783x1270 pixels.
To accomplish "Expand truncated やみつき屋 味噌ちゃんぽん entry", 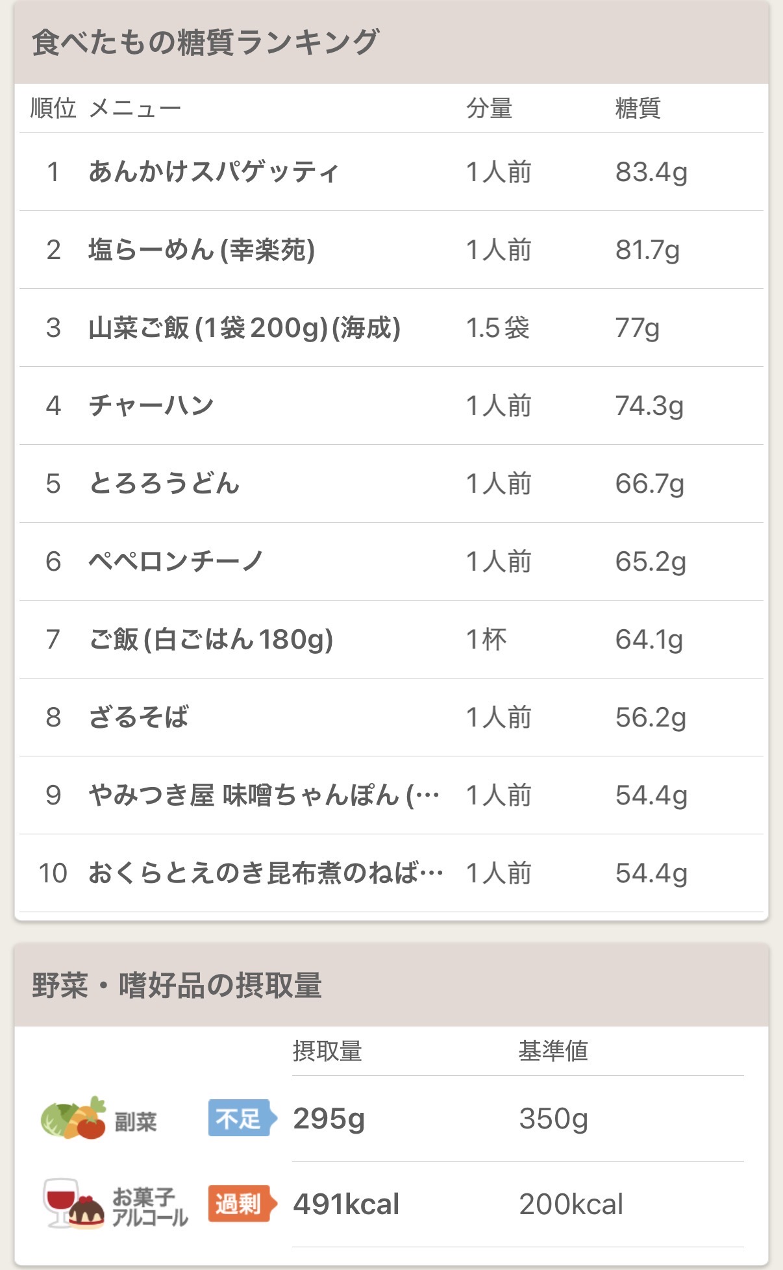I will pos(264,795).
